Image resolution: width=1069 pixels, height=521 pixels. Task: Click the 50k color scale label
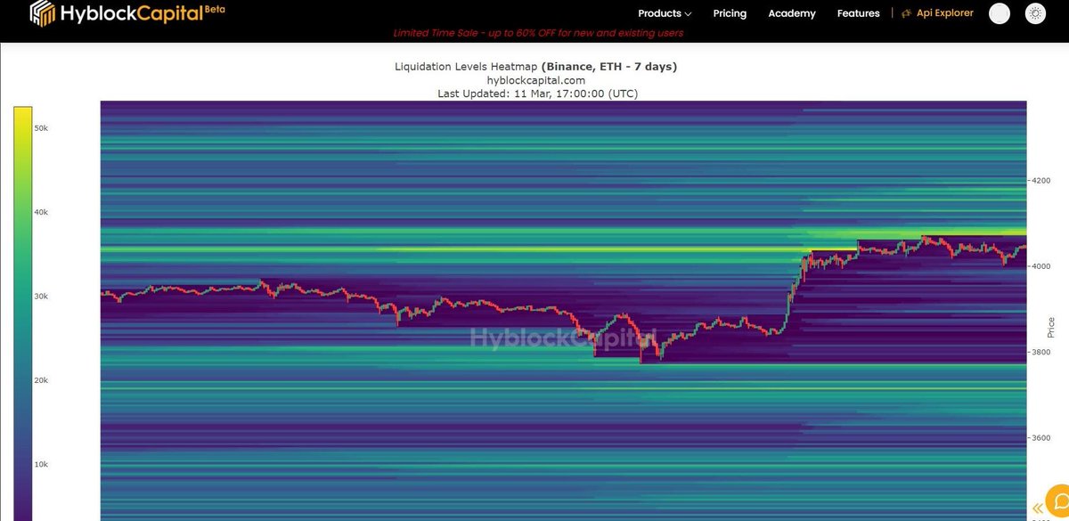(x=41, y=128)
